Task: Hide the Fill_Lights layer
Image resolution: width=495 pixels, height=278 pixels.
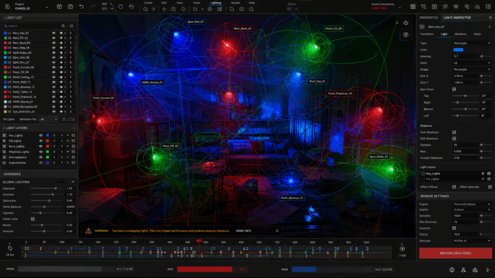Action: pos(41,141)
